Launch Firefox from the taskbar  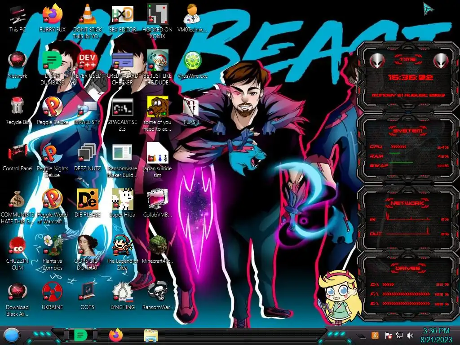pyautogui.click(x=116, y=335)
